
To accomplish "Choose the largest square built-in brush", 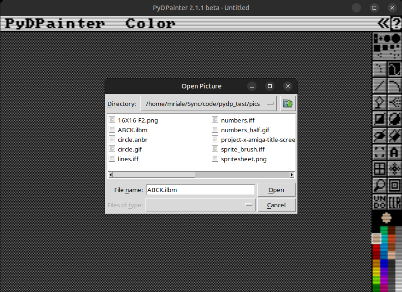I will (377, 48).
